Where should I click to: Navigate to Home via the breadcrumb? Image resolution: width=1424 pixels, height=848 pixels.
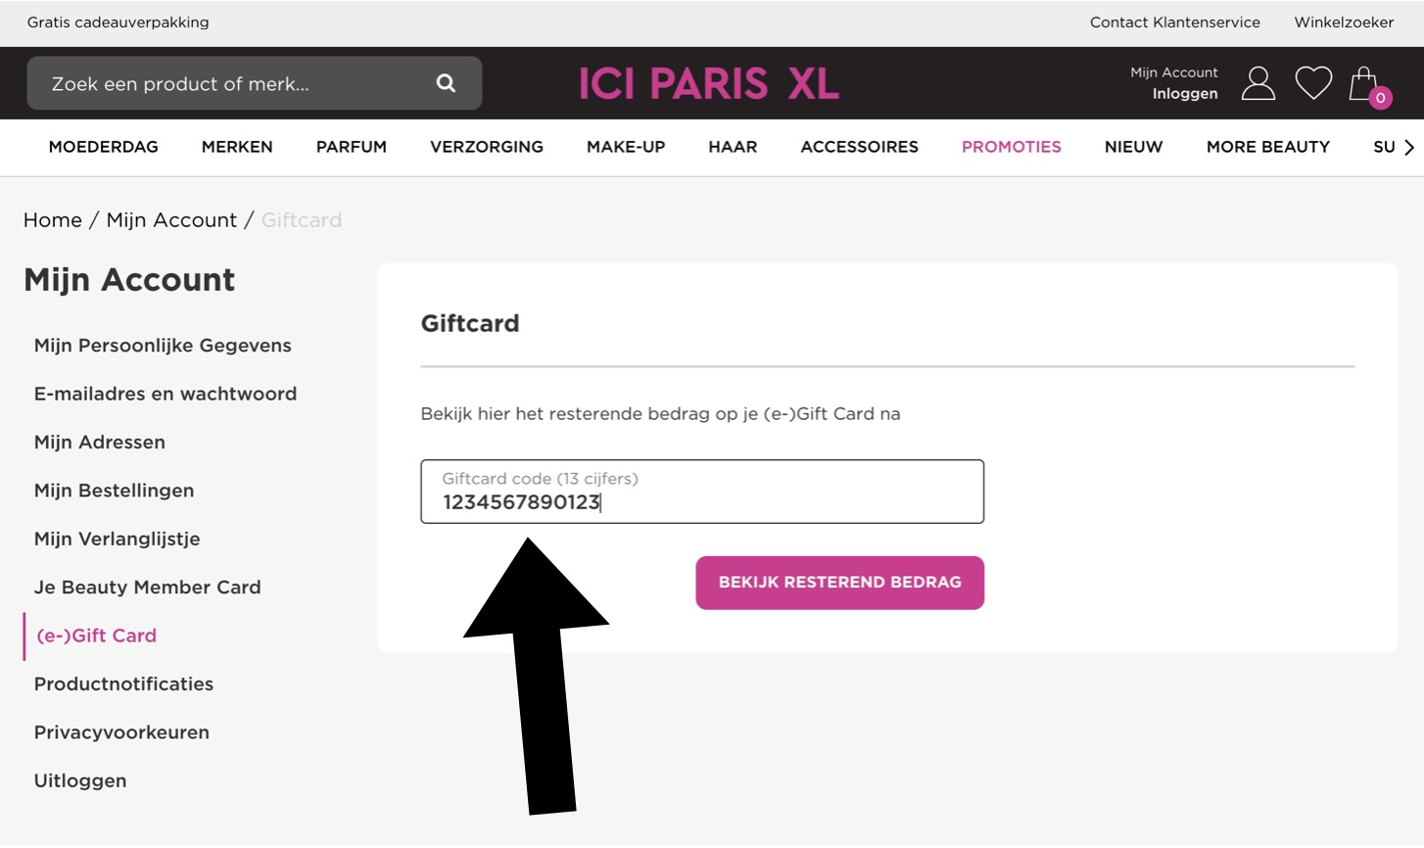[53, 219]
